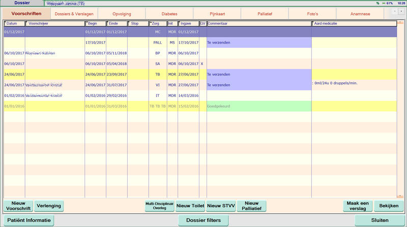Click the tab scroll right arrow
Image resolution: width=407 pixels, height=227 pixels.
[x=401, y=11]
